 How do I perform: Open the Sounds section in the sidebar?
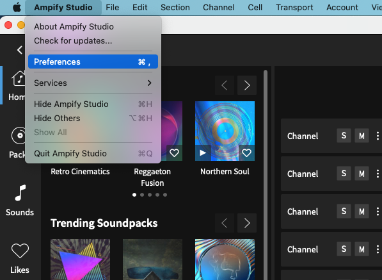point(20,201)
